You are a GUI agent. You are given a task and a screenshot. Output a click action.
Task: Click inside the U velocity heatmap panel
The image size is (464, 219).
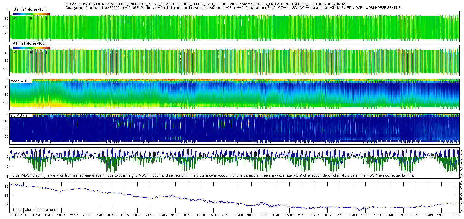click(x=232, y=28)
